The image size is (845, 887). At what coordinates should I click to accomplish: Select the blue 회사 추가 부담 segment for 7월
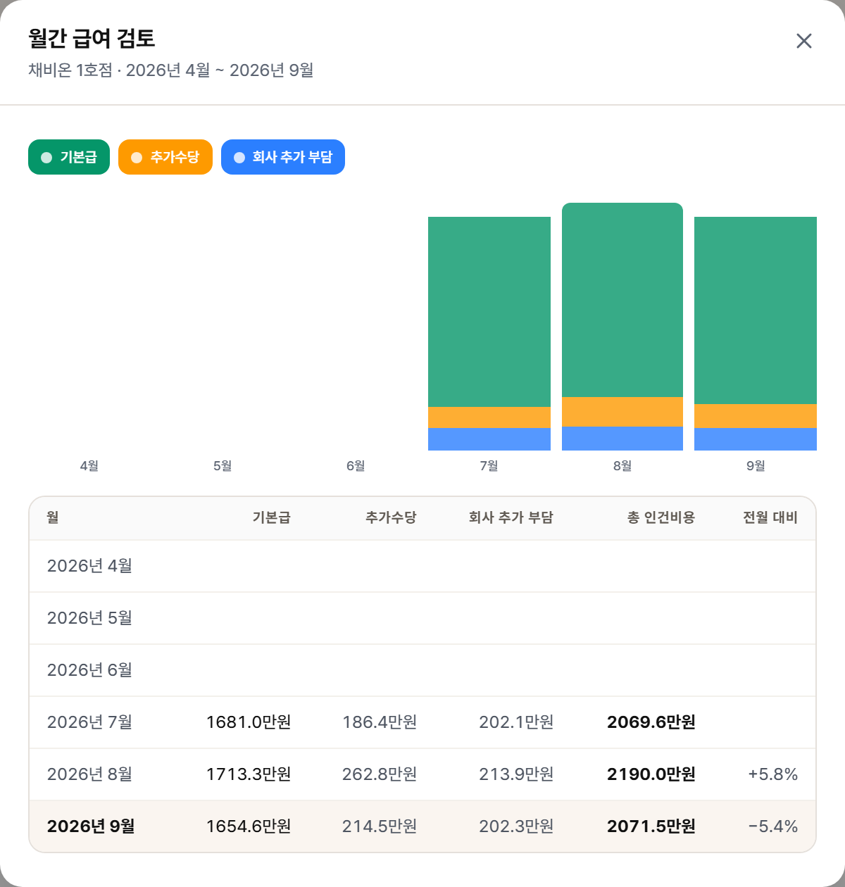point(489,439)
